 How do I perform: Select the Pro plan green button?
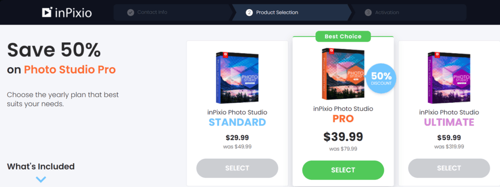pos(343,170)
